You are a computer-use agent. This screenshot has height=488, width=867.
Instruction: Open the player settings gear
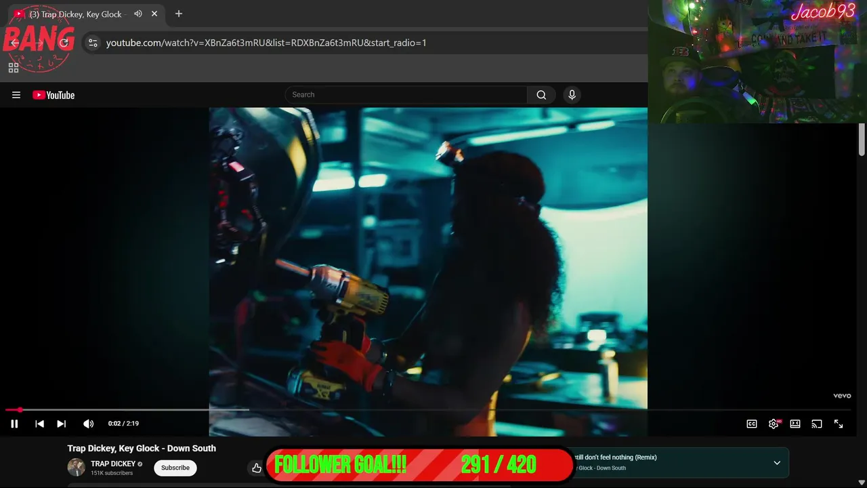coord(774,424)
